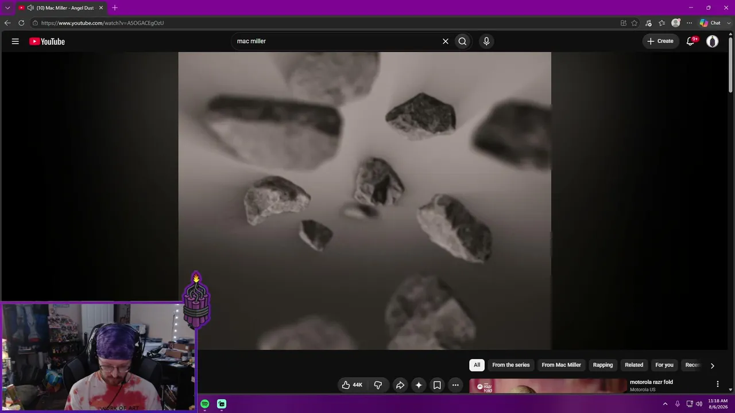Like the video with 44K likes

(x=352, y=385)
